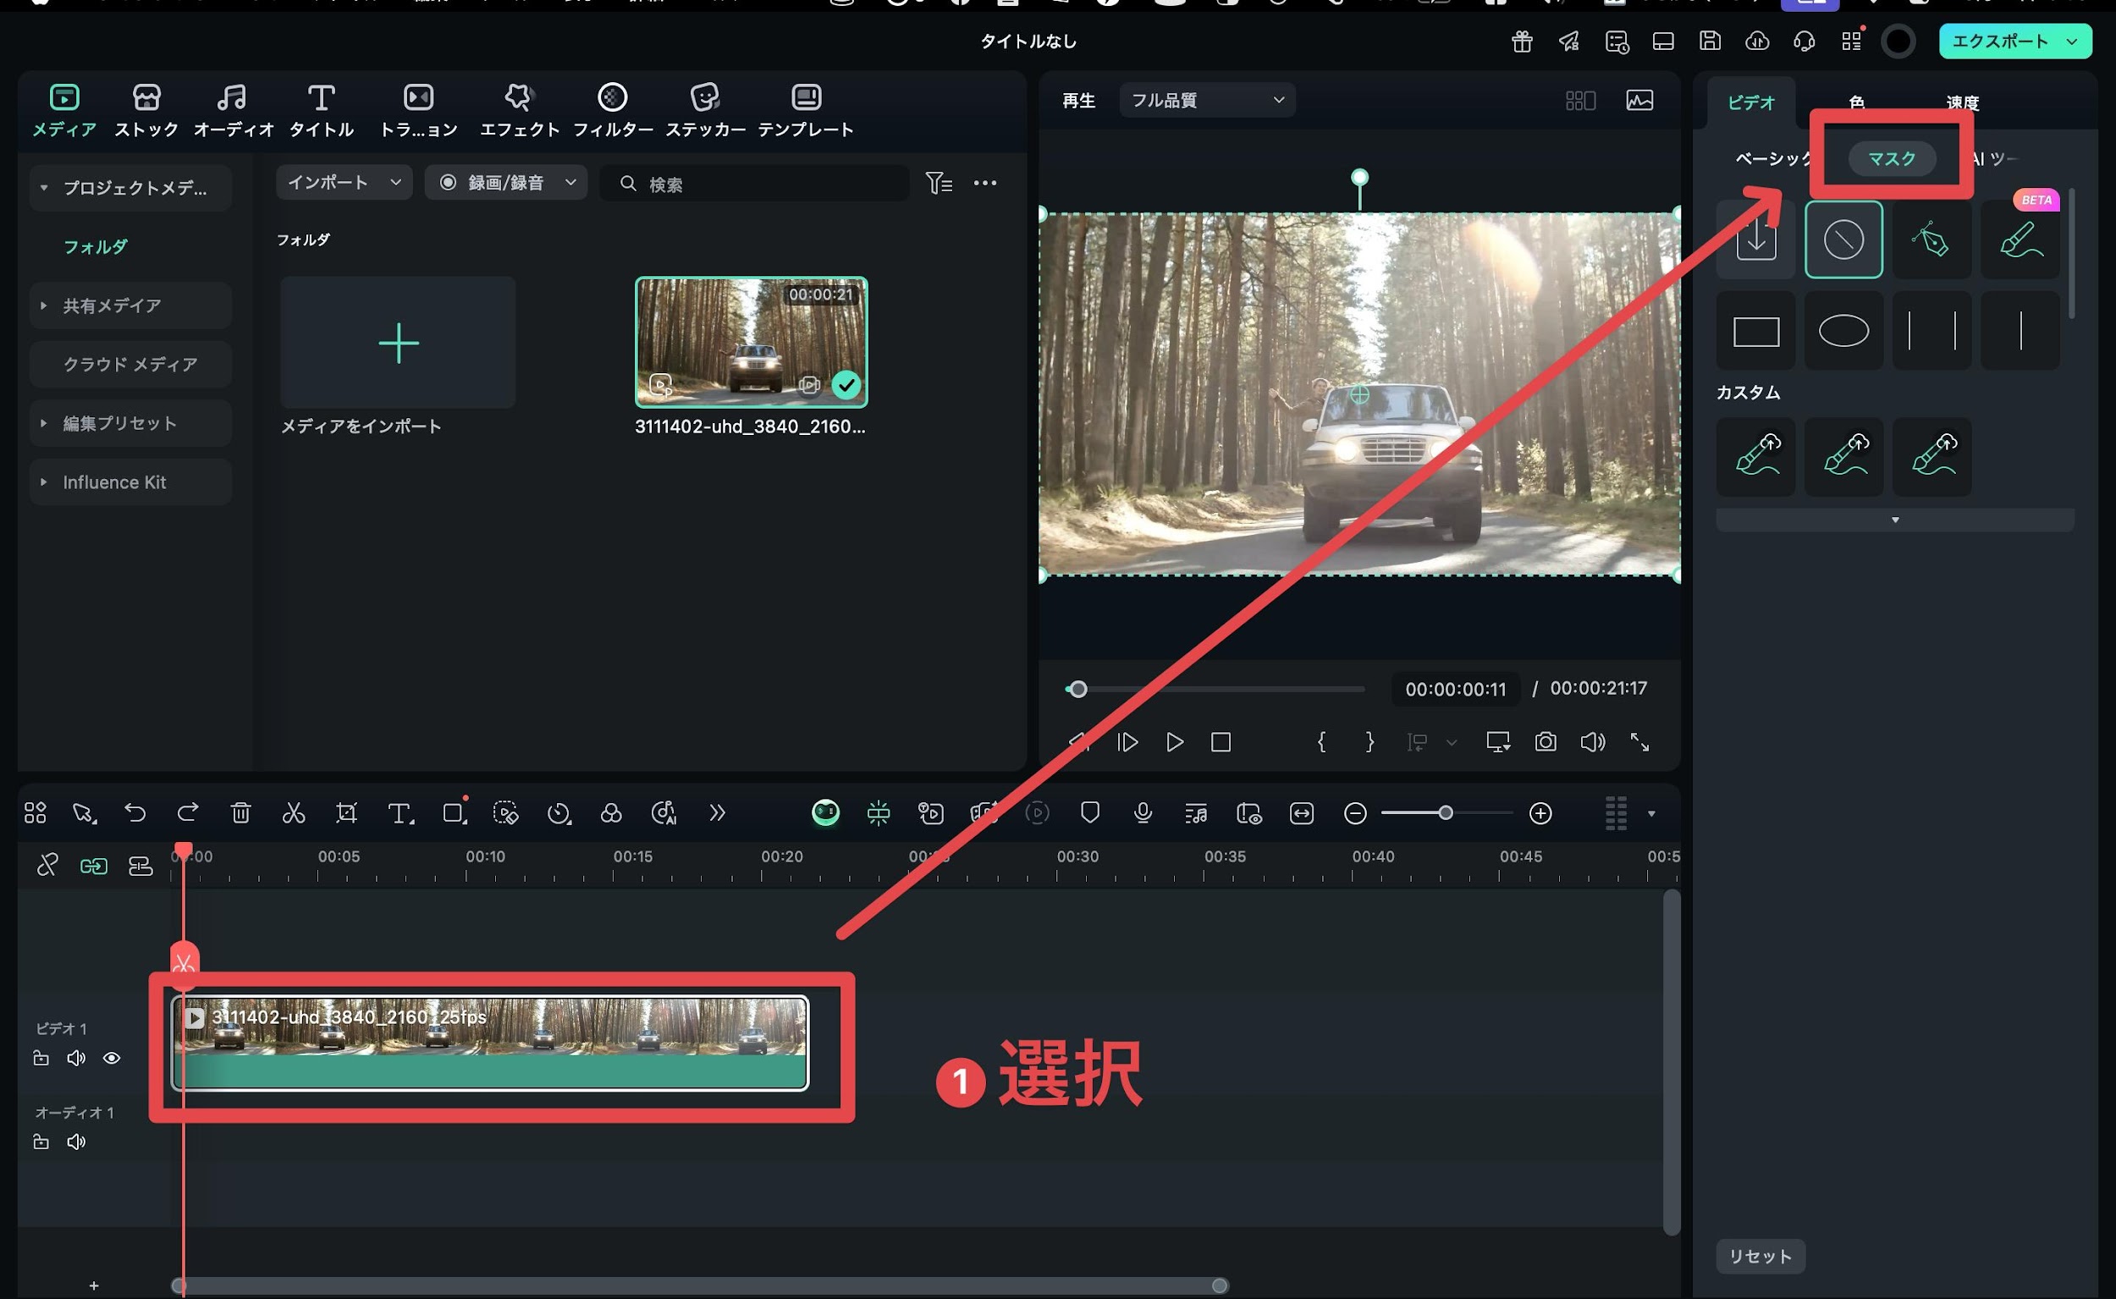The height and width of the screenshot is (1299, 2116).
Task: Select the single line mask
Action: click(2020, 331)
